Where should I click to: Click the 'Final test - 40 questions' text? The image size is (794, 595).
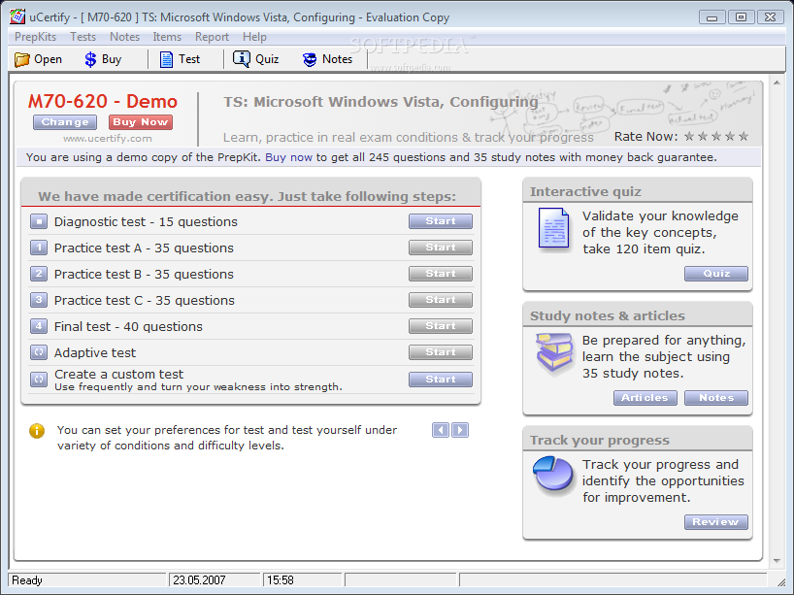tap(128, 326)
